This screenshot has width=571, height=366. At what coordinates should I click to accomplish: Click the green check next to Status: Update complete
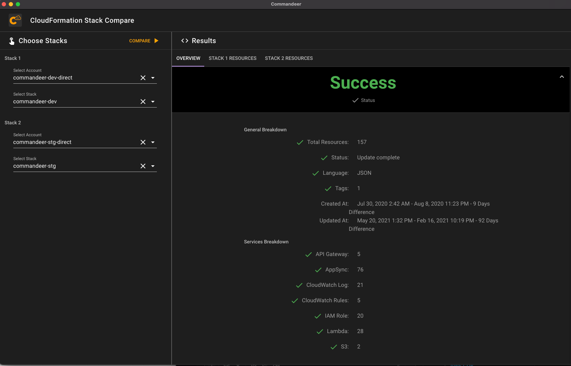tap(324, 158)
